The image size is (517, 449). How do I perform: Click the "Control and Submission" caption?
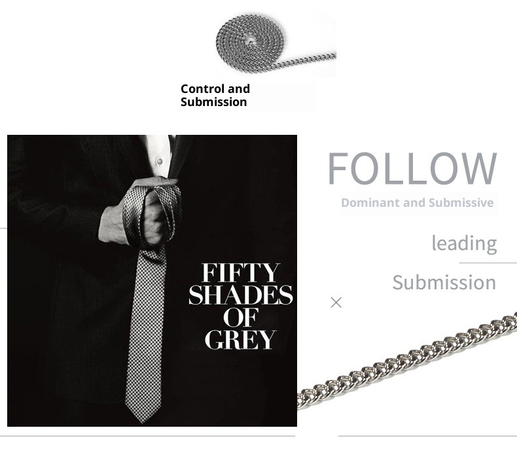[215, 96]
